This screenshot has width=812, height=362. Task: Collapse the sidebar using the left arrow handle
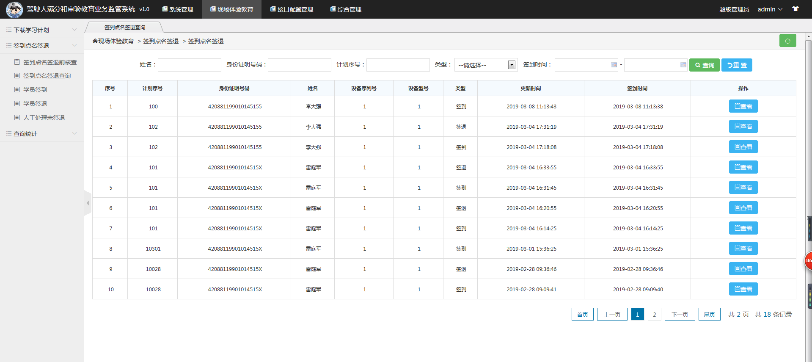[88, 203]
